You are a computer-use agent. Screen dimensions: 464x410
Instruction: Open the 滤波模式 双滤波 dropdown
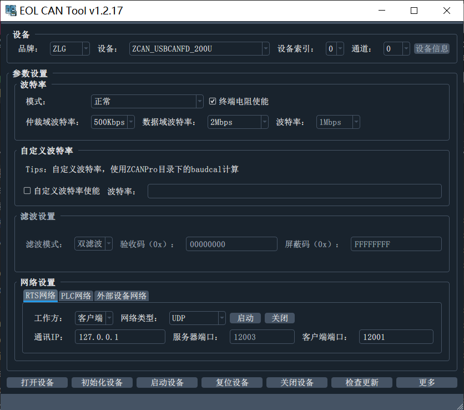pos(93,244)
